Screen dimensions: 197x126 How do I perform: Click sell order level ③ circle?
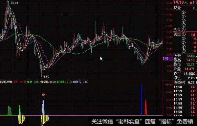click(x=184, y=21)
